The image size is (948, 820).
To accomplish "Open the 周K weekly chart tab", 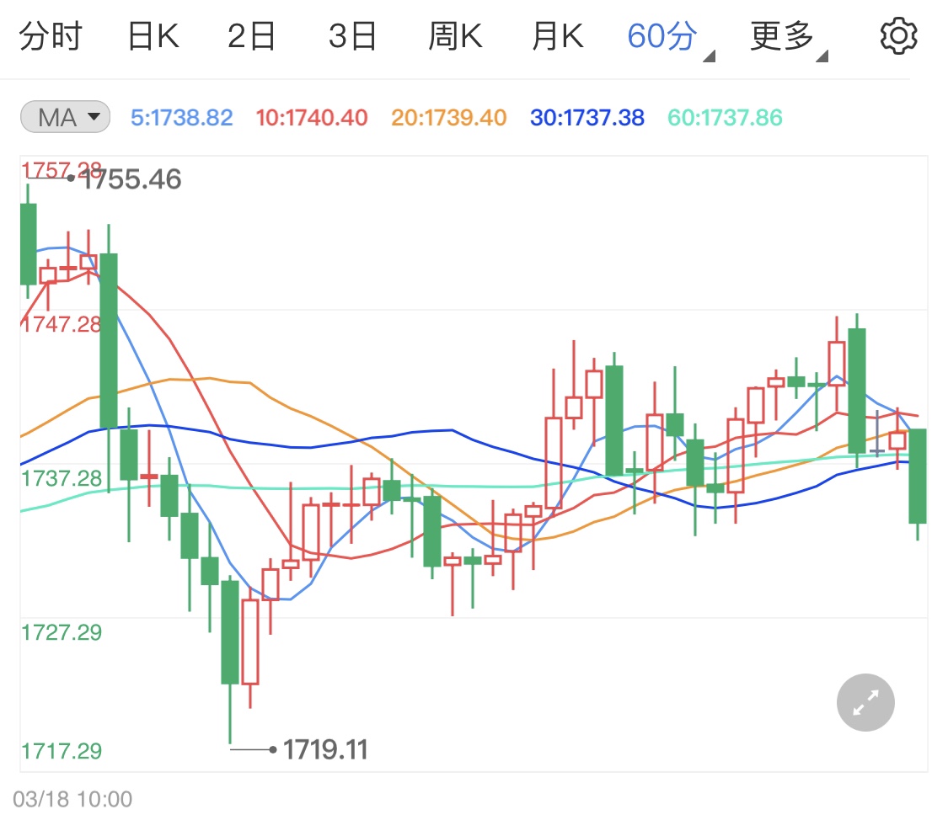I will tap(455, 36).
